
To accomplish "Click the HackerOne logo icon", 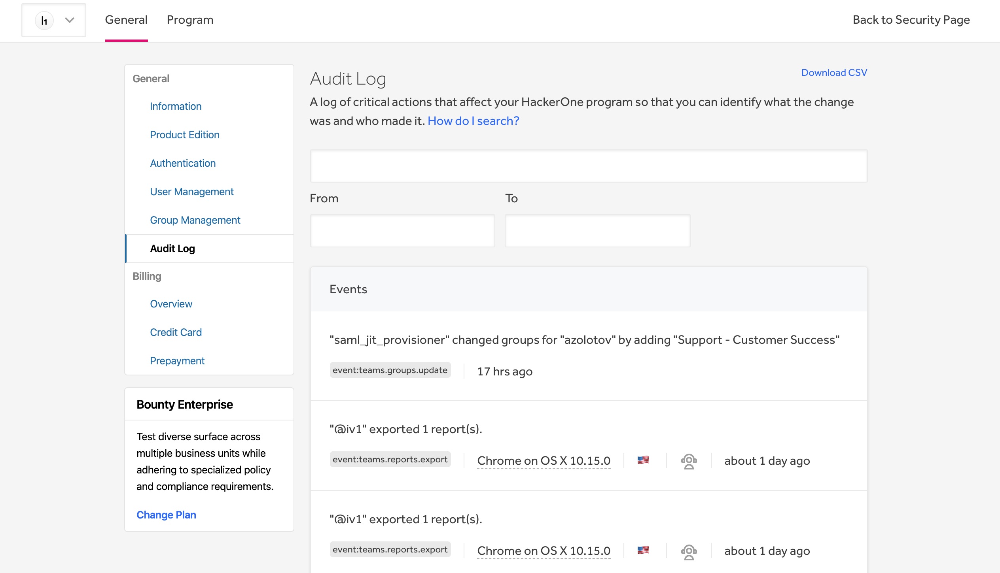I will coord(44,20).
